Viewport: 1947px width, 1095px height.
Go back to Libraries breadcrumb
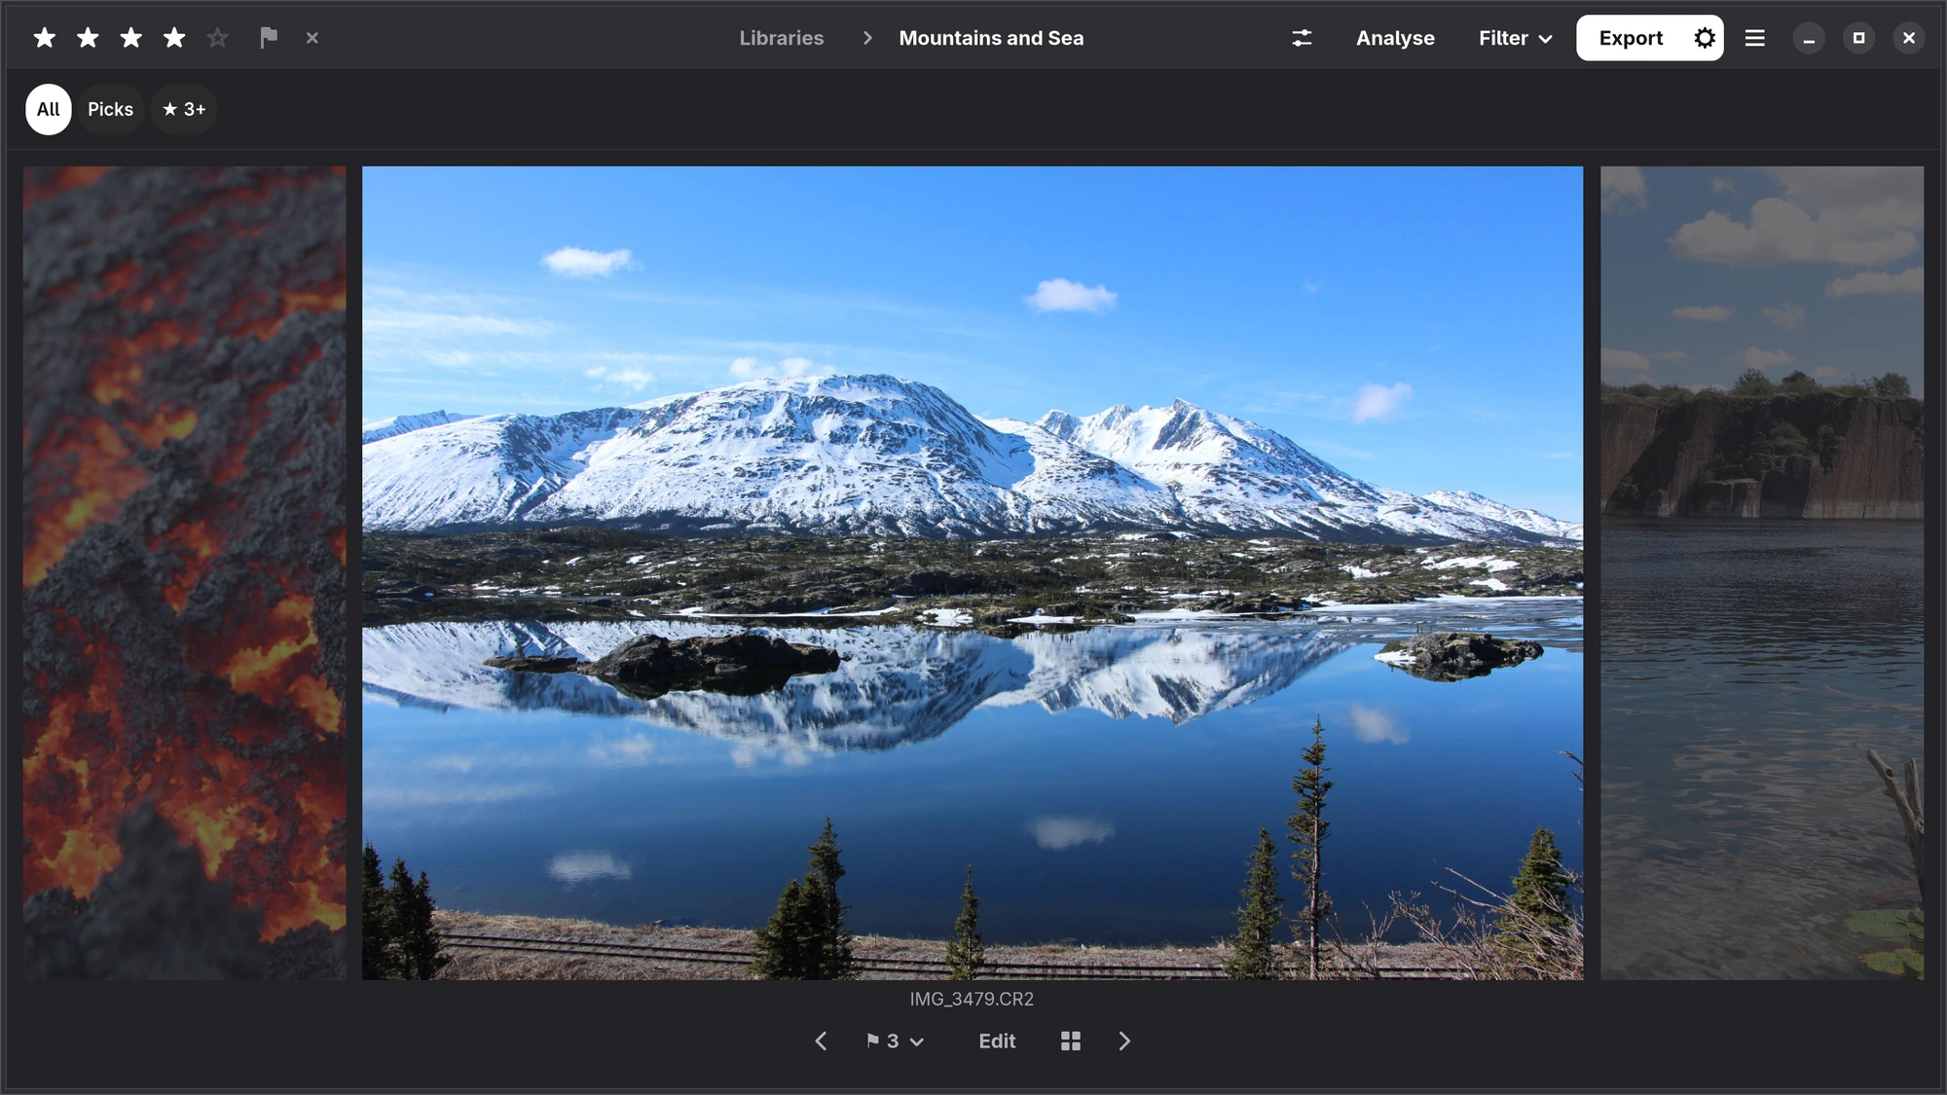click(781, 38)
